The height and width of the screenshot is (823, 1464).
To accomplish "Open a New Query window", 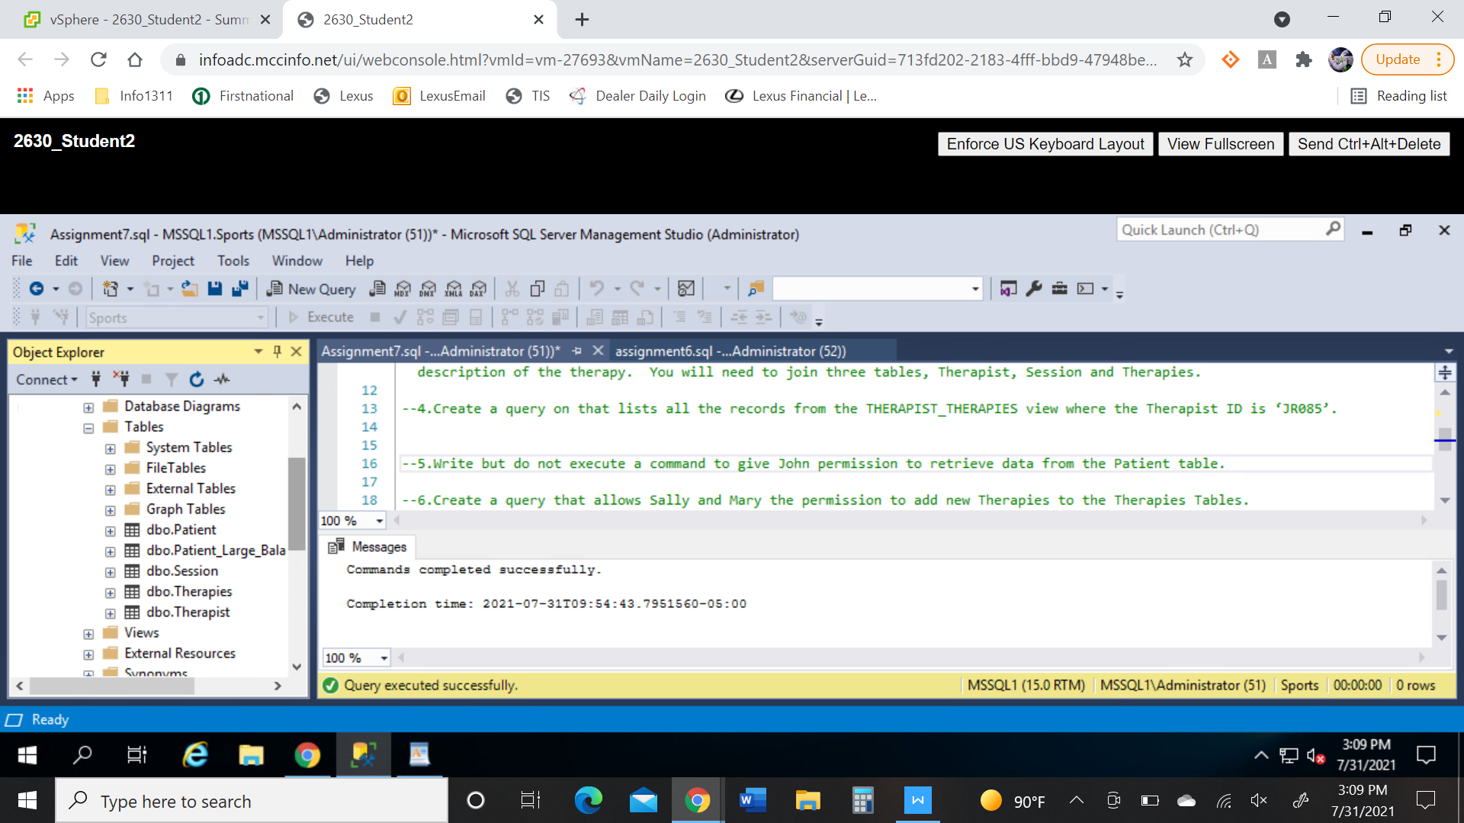I will [x=310, y=289].
